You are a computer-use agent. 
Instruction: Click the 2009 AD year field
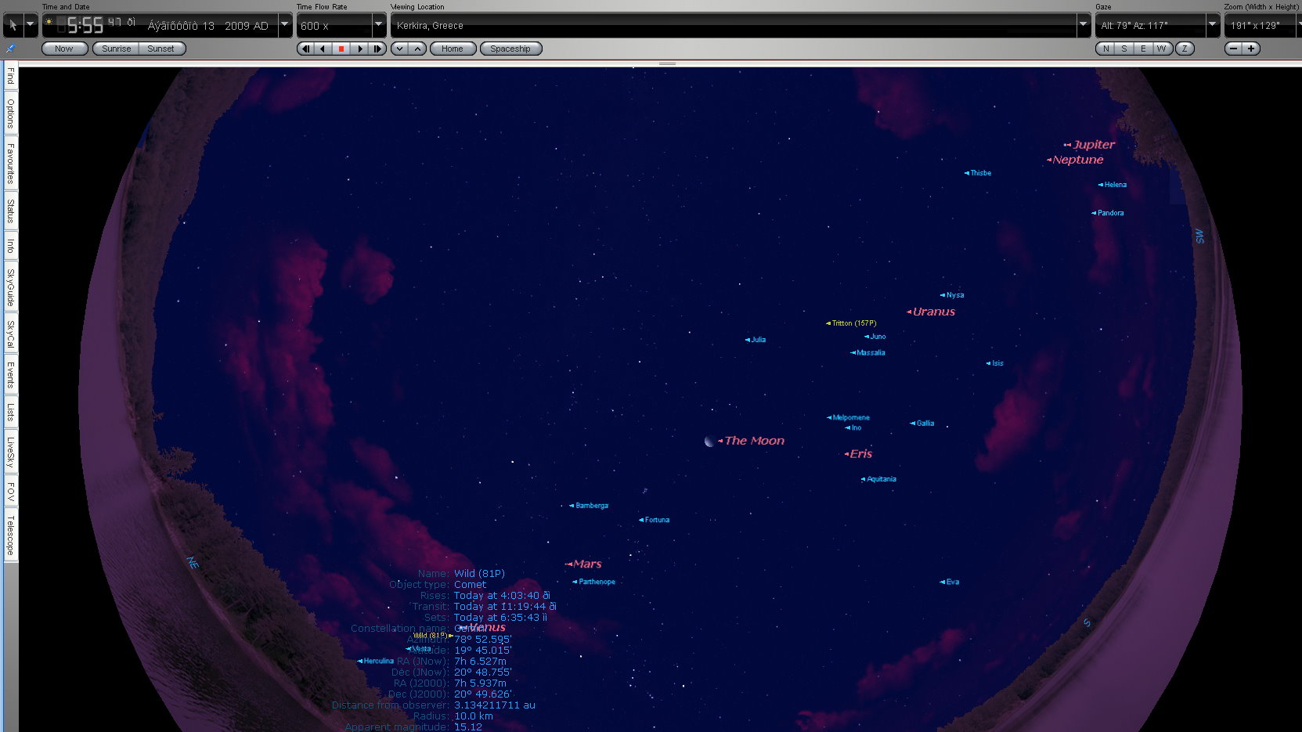pos(247,26)
